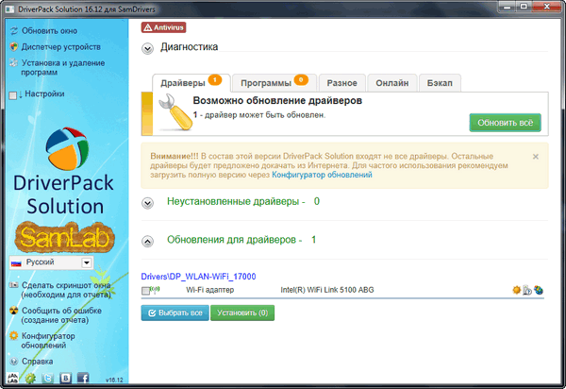Click Сообщить об ошибке in the sidebar
Image resolution: width=566 pixels, height=389 pixels.
[x=61, y=315]
